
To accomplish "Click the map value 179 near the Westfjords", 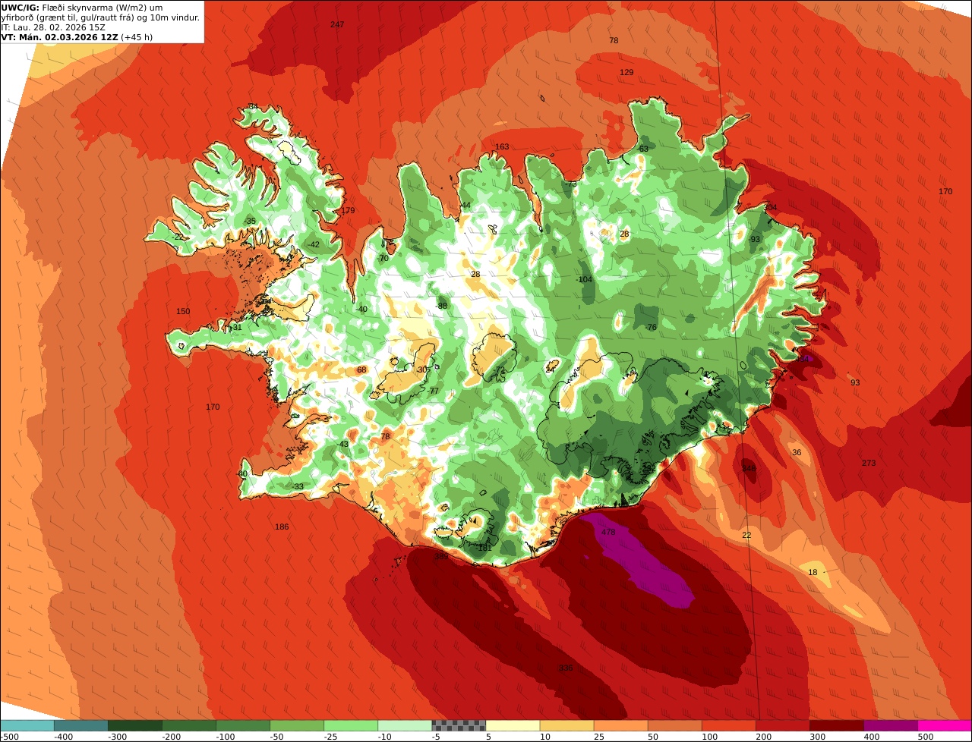I will [x=348, y=211].
